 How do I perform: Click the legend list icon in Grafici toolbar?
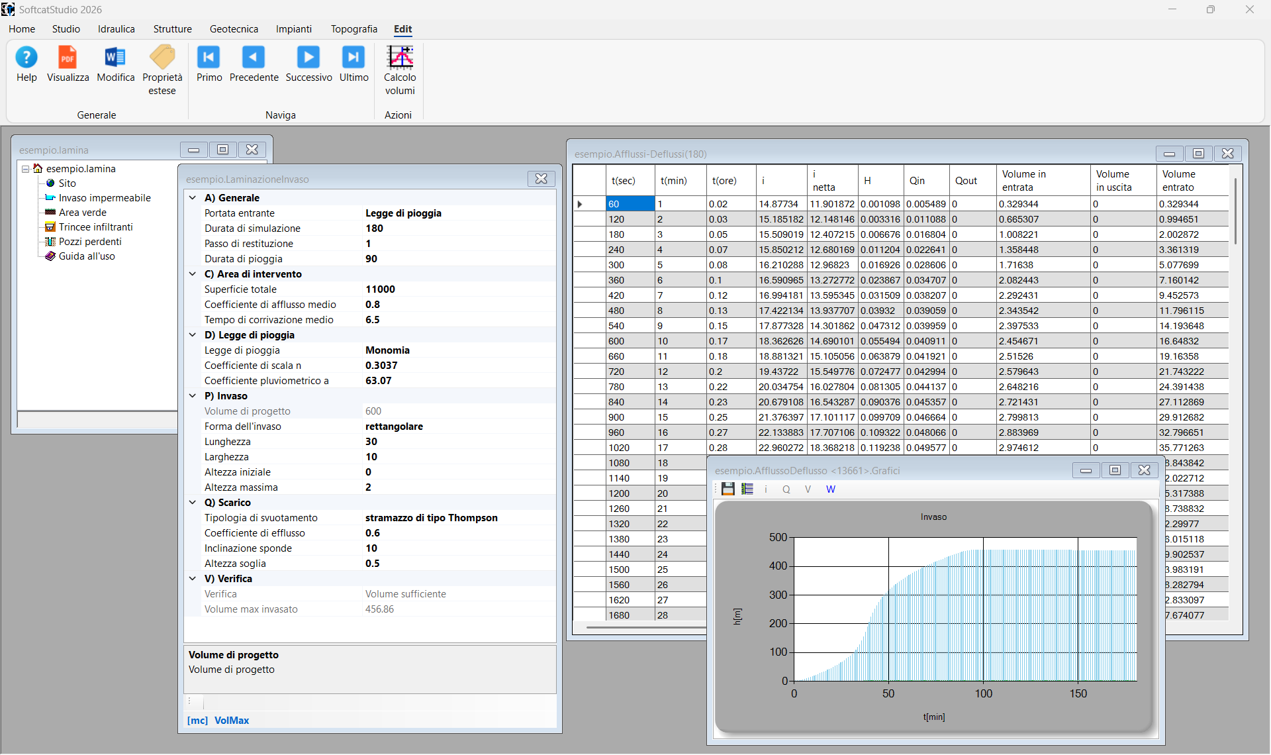click(x=747, y=489)
